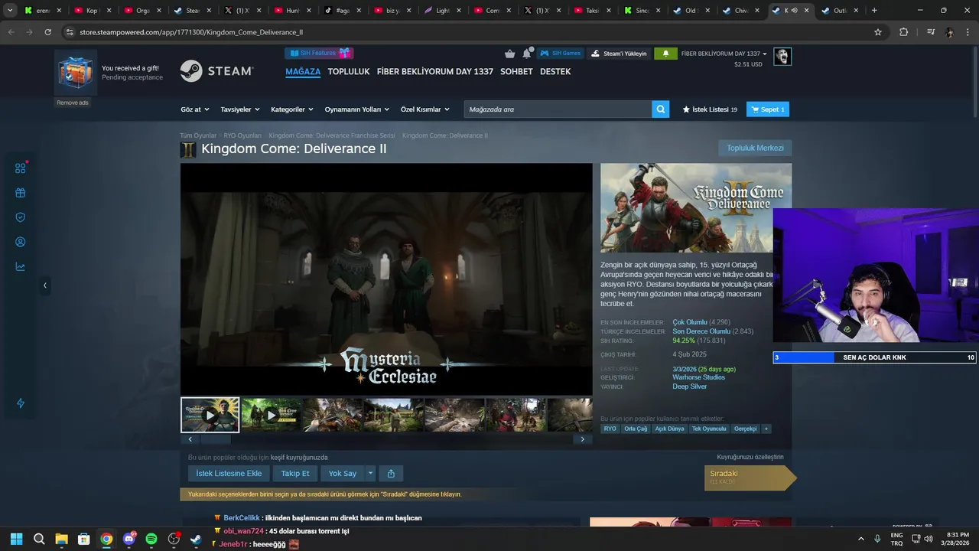Open SIH Games button
Image resolution: width=979 pixels, height=551 pixels.
tap(560, 54)
